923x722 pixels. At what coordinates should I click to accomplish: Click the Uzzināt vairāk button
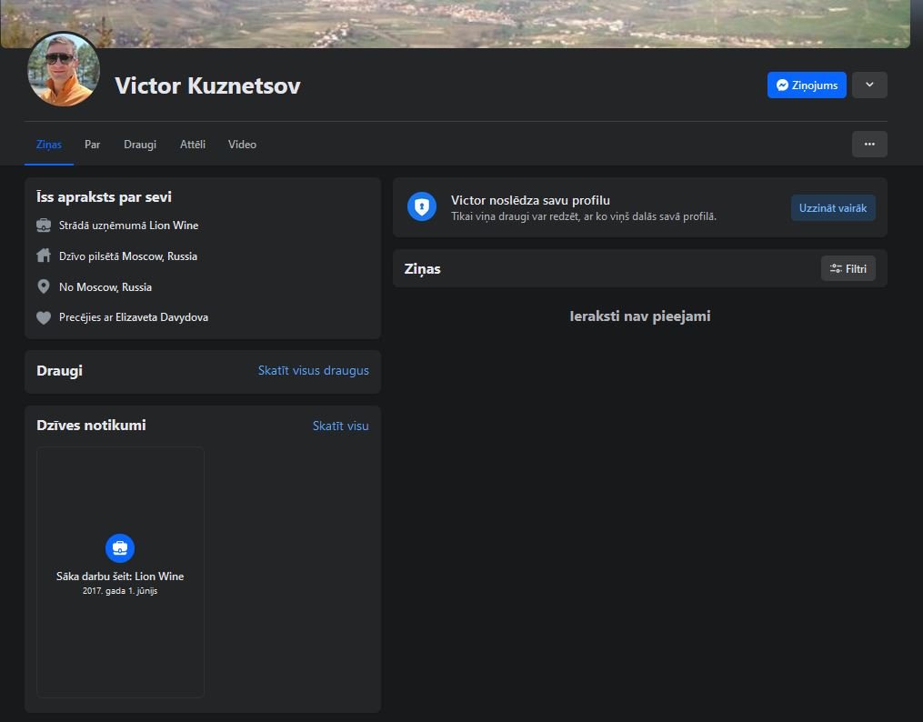tap(833, 207)
